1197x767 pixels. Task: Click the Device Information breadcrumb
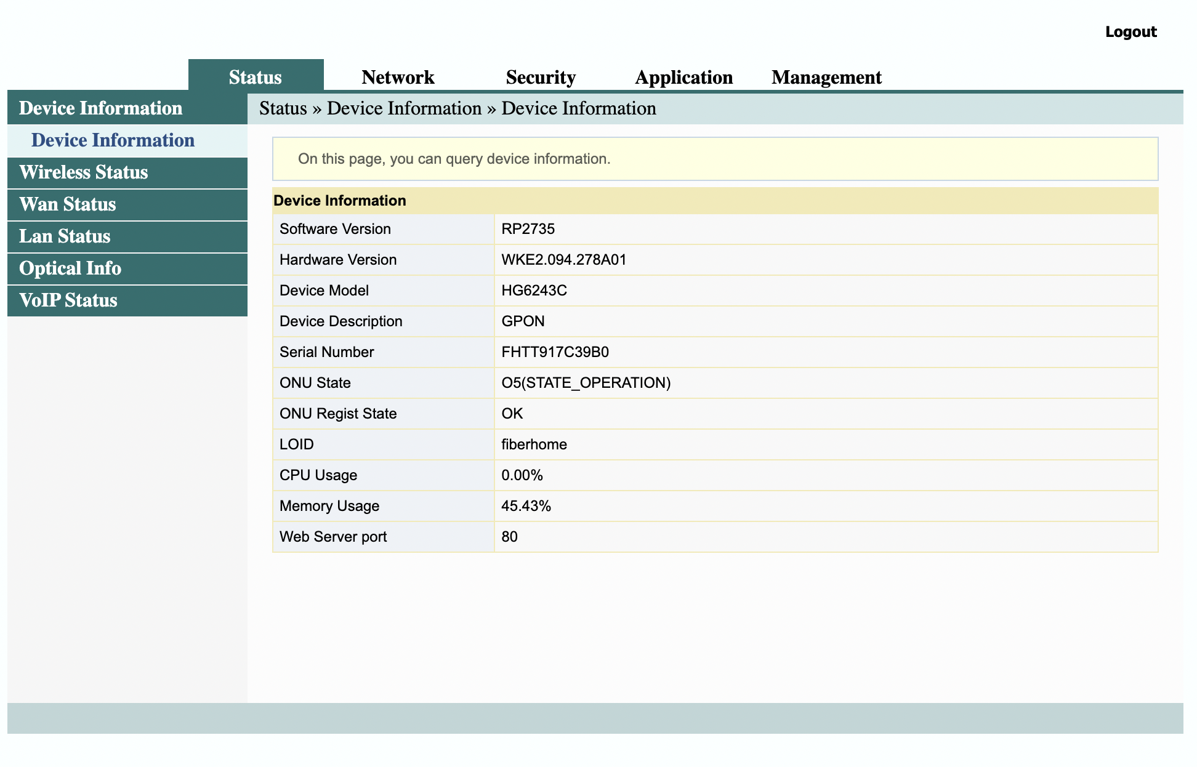pyautogui.click(x=403, y=108)
